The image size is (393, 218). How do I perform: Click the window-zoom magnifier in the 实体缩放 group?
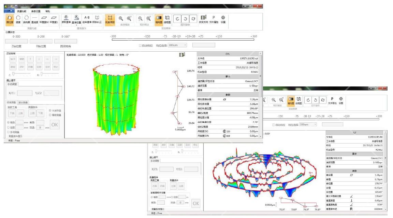pyautogui.click(x=129, y=18)
